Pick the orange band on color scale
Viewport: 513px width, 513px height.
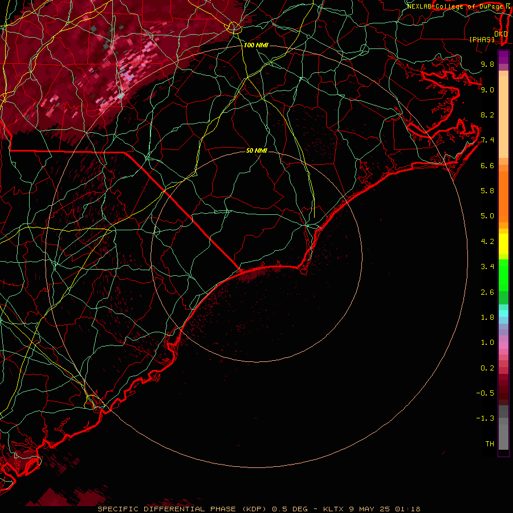[x=503, y=197]
